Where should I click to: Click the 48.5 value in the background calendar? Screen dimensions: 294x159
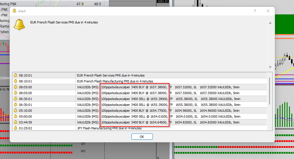[x=98, y=4]
